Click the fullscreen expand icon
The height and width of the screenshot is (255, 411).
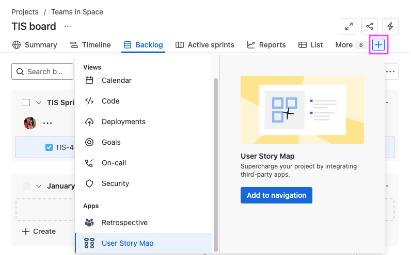[350, 26]
